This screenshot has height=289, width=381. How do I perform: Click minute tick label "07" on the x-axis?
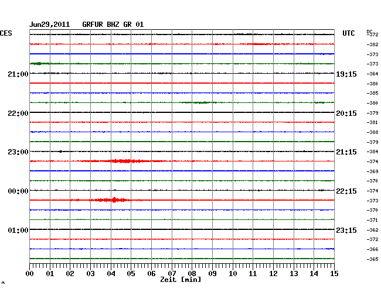point(172,273)
